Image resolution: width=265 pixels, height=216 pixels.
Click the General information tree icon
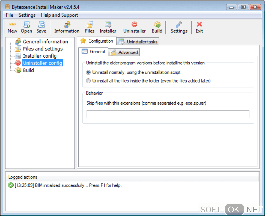pyautogui.click(x=18, y=41)
